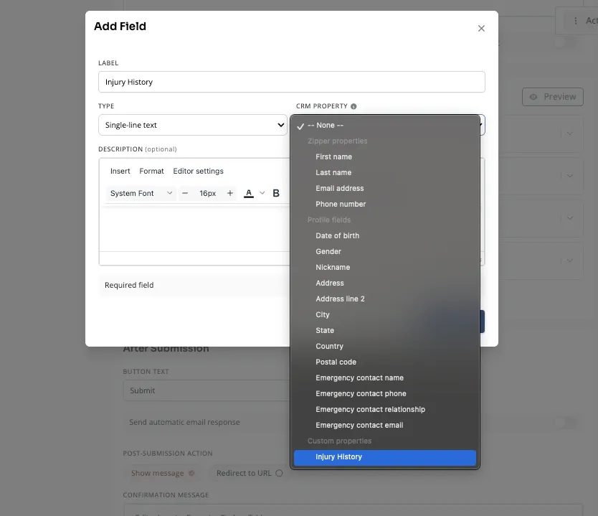
Task: Select Redirect to URL radio option
Action: click(250, 473)
